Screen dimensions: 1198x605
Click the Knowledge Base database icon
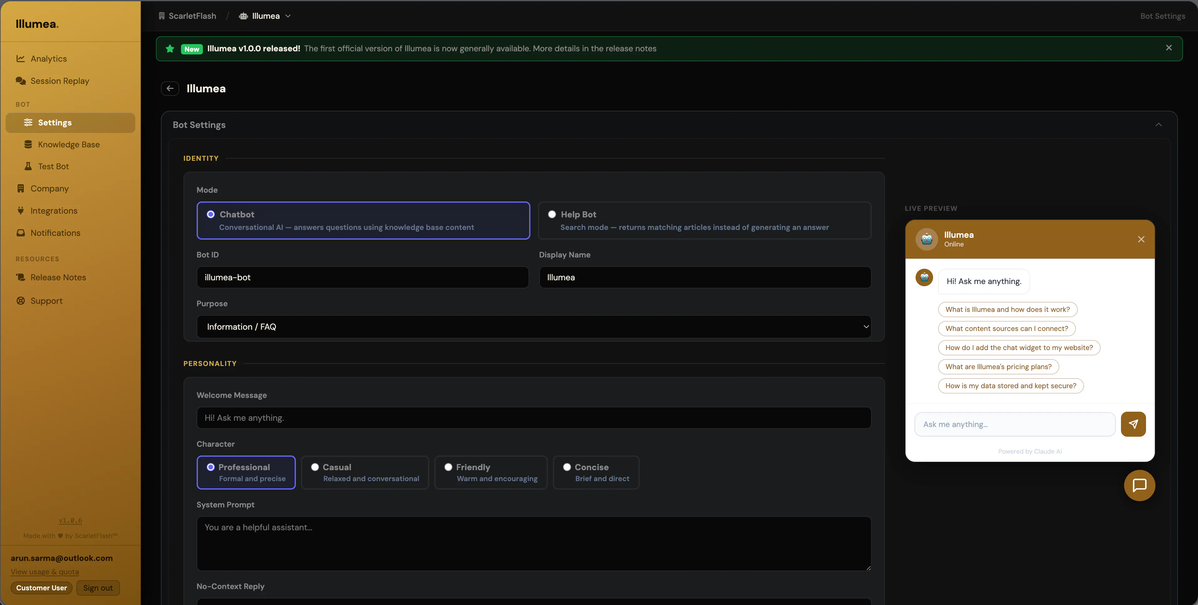pyautogui.click(x=28, y=145)
